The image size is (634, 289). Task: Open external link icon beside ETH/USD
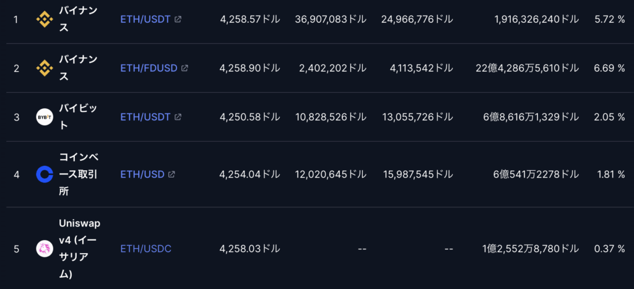point(172,175)
